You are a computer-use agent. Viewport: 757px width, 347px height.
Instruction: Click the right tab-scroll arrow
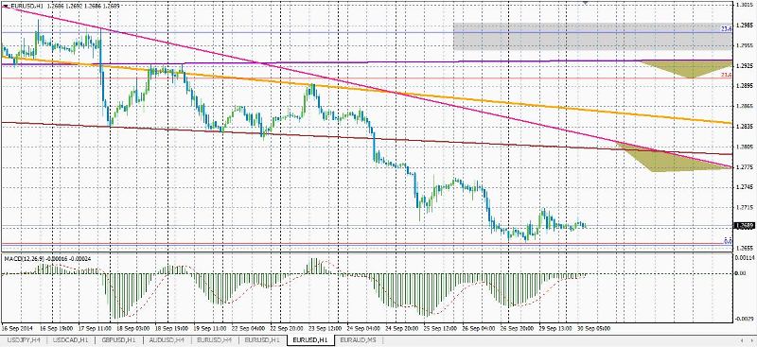[751, 340]
